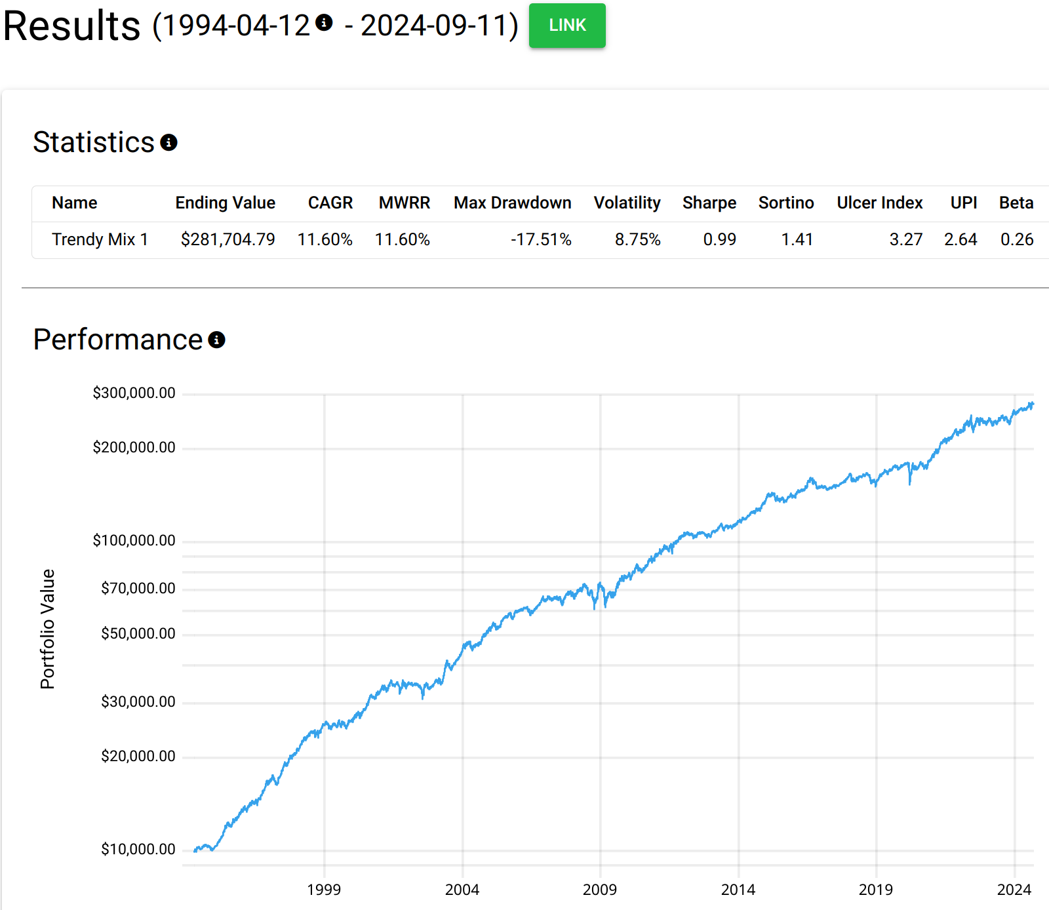The width and height of the screenshot is (1049, 910).
Task: Select the Ulcer Index value 3.27
Action: (906, 240)
